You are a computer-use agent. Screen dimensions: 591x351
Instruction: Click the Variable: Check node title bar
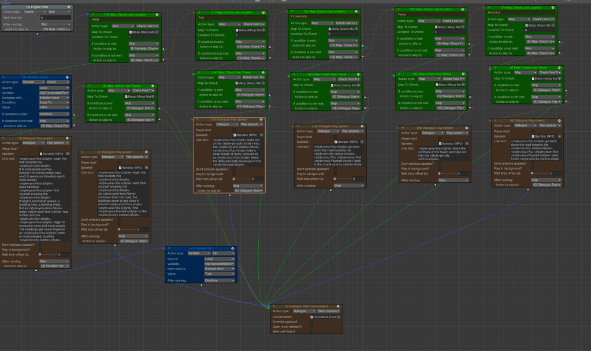[36, 77]
